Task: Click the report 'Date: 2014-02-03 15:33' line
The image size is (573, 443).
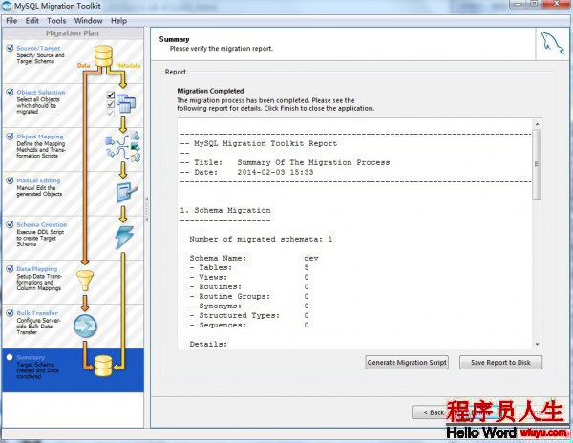Action: pyautogui.click(x=246, y=172)
